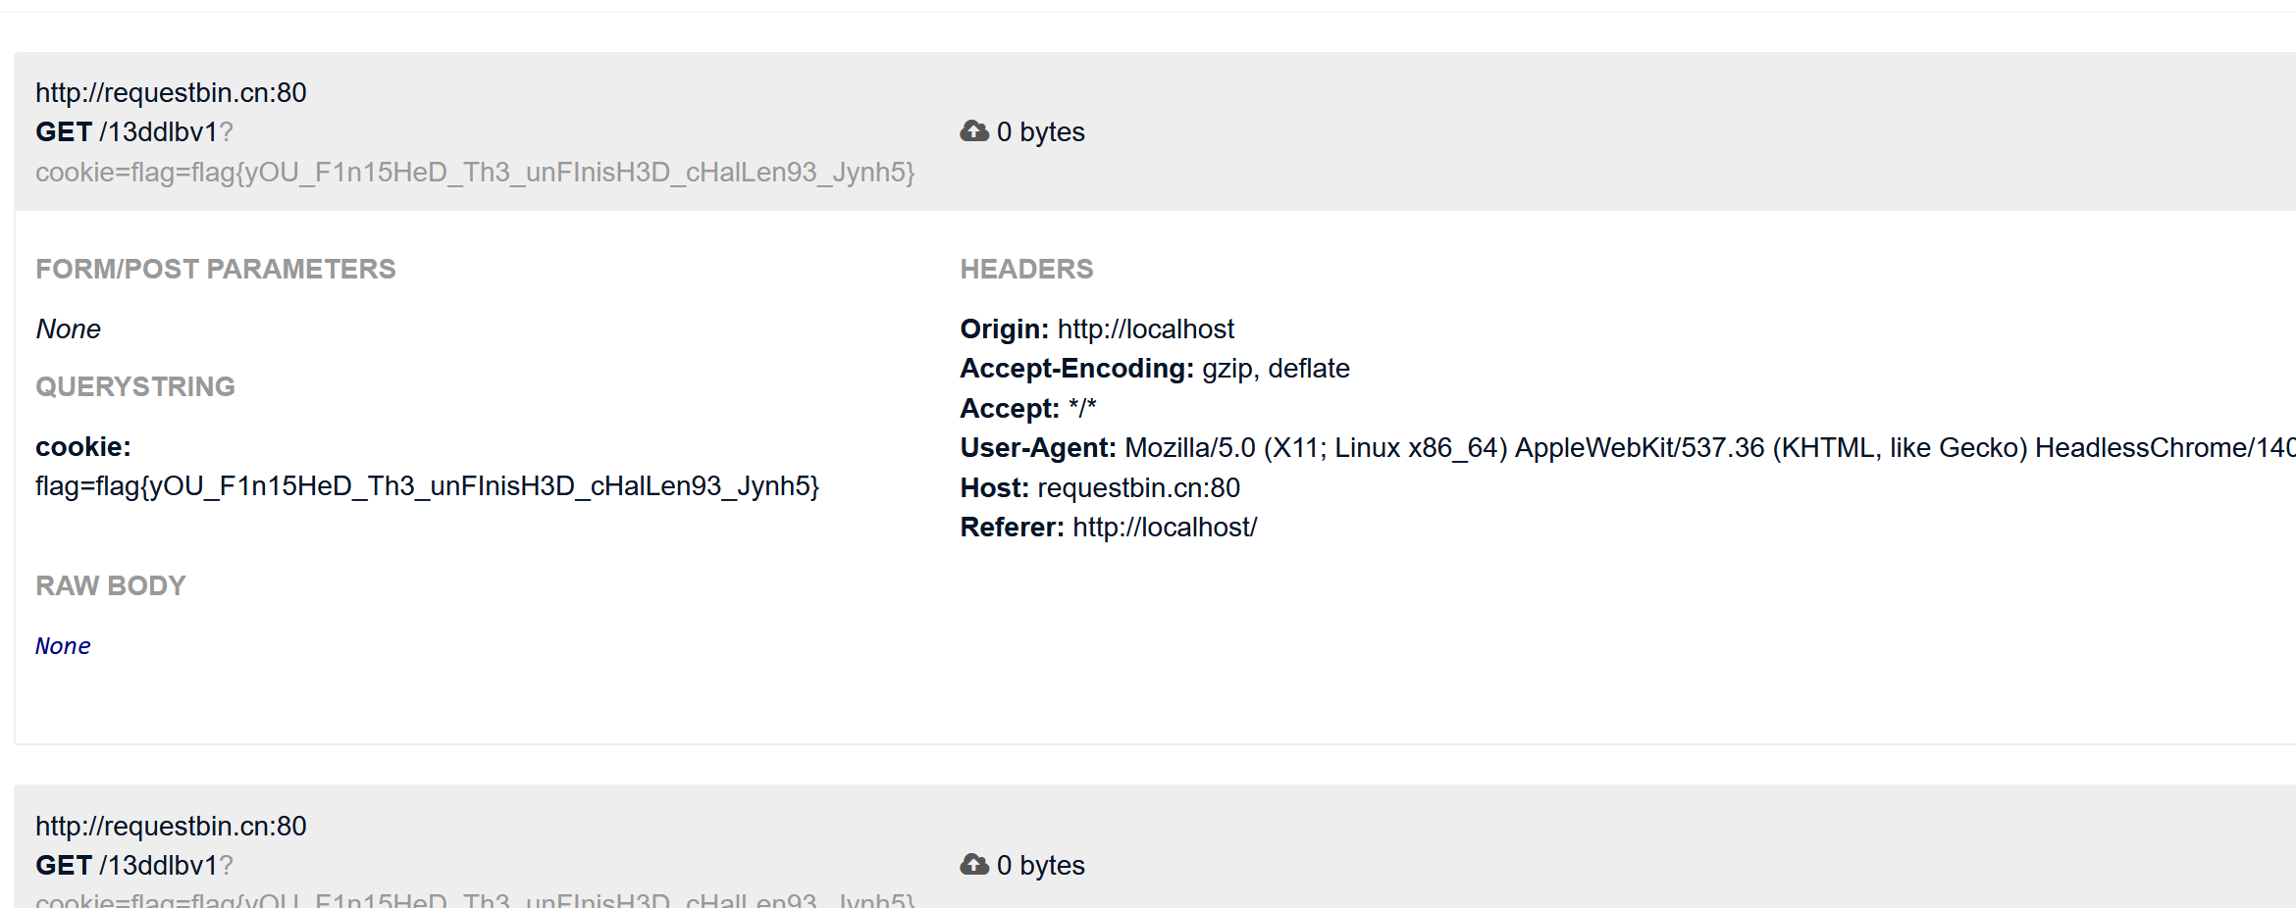Click the None value under FORM/POST PARAMETERS
The width and height of the screenshot is (2296, 908).
tap(68, 329)
